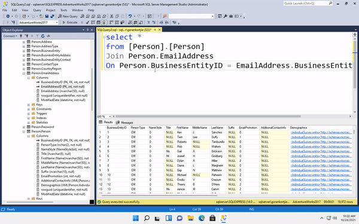
Task: Refresh the Object Explorer tree
Action: [x=43, y=36]
